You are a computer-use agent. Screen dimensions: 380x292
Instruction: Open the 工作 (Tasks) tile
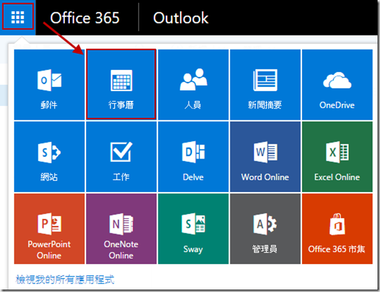pos(121,156)
